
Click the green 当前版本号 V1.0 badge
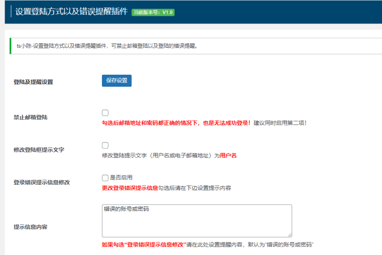pyautogui.click(x=153, y=12)
